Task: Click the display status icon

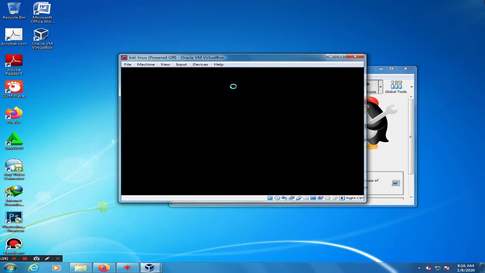Action: pyautogui.click(x=313, y=198)
